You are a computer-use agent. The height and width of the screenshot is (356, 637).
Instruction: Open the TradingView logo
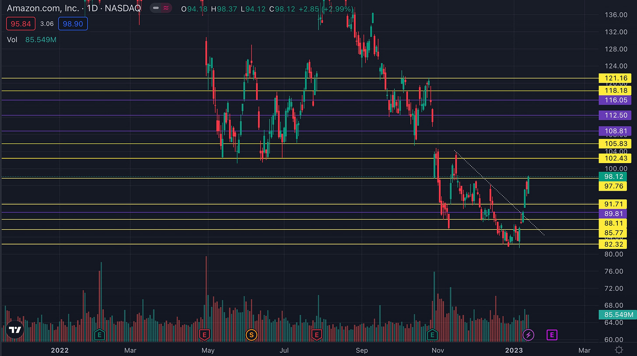15,330
